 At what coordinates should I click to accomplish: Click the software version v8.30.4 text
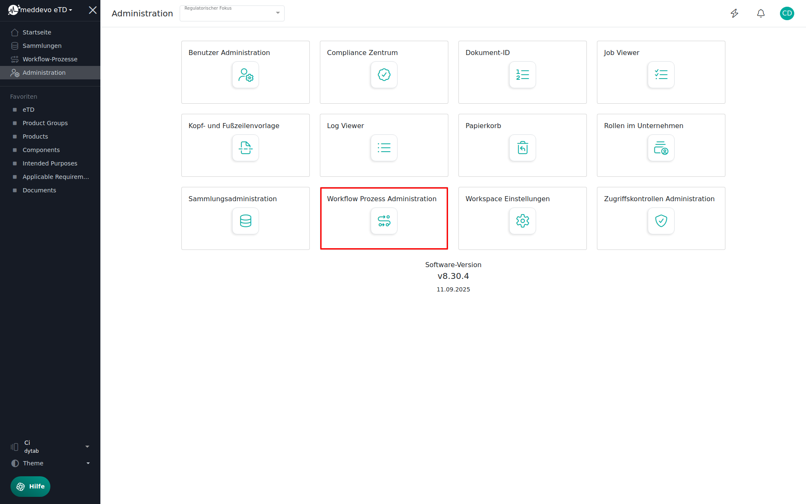pyautogui.click(x=453, y=276)
